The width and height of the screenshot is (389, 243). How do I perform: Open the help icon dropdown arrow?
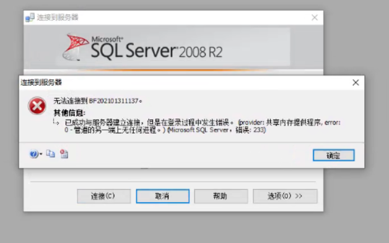click(x=41, y=154)
